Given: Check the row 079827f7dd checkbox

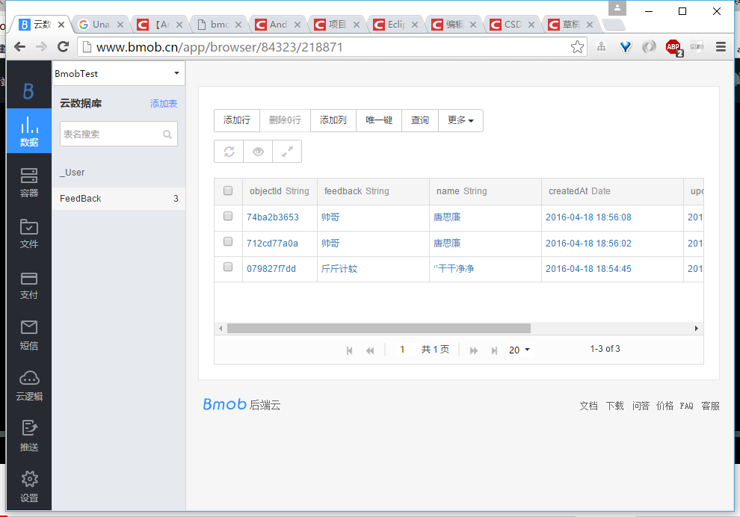Looking at the screenshot, I should [x=228, y=267].
